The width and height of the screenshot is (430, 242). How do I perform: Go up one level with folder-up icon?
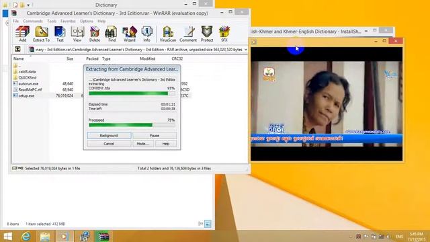pyautogui.click(x=18, y=49)
